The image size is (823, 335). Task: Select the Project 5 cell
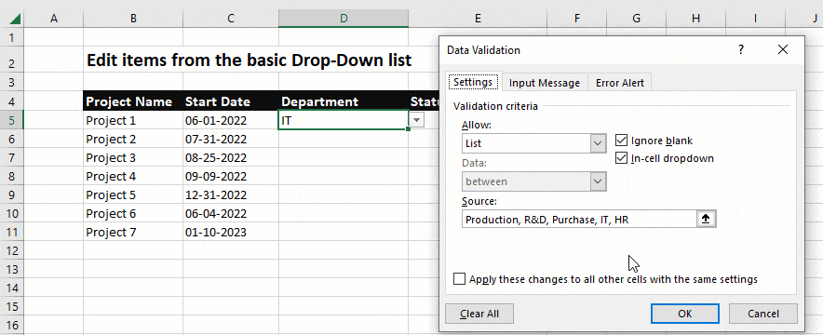pos(133,195)
